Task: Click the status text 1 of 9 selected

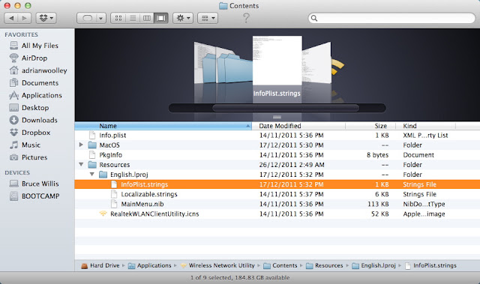Action: coord(240,277)
